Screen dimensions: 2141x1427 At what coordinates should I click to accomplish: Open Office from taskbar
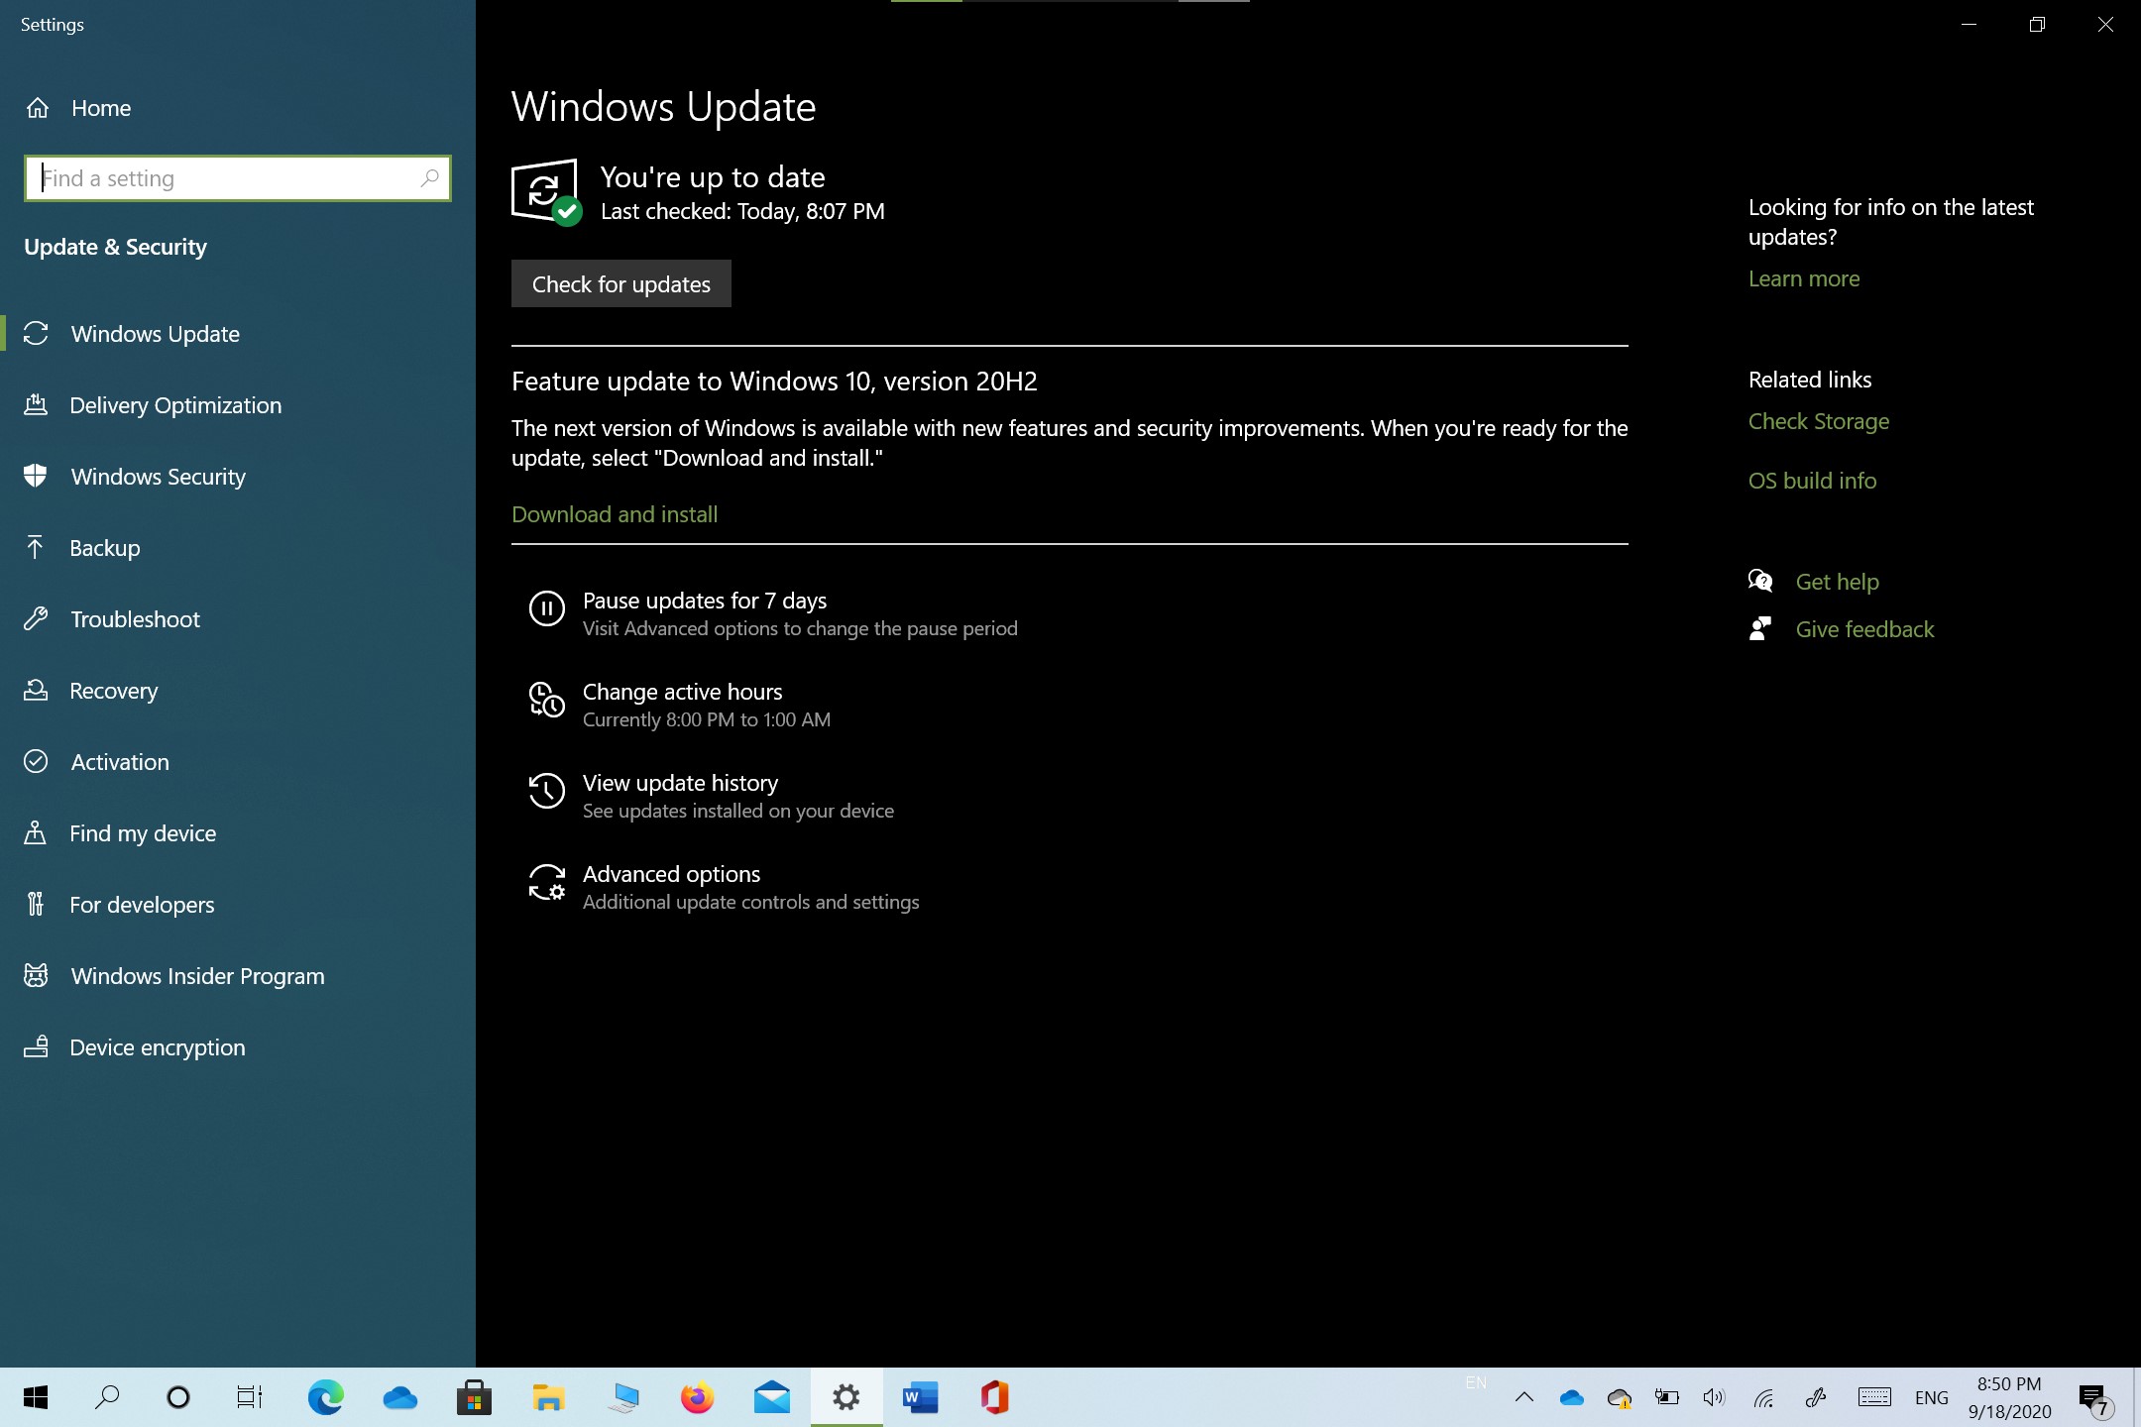(994, 1397)
